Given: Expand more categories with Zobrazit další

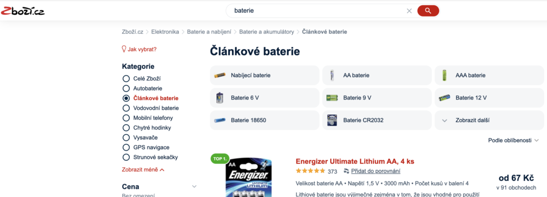Looking at the screenshot, I should point(489,120).
